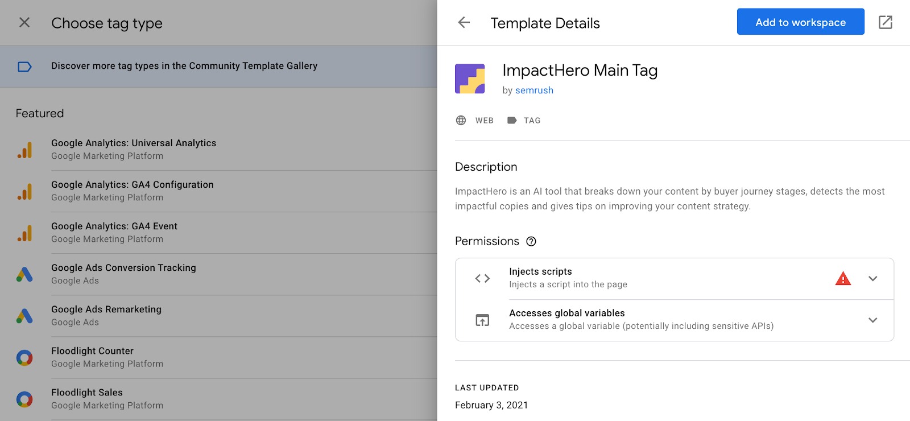
Task: Click the Accesses global variables title
Action: [567, 313]
